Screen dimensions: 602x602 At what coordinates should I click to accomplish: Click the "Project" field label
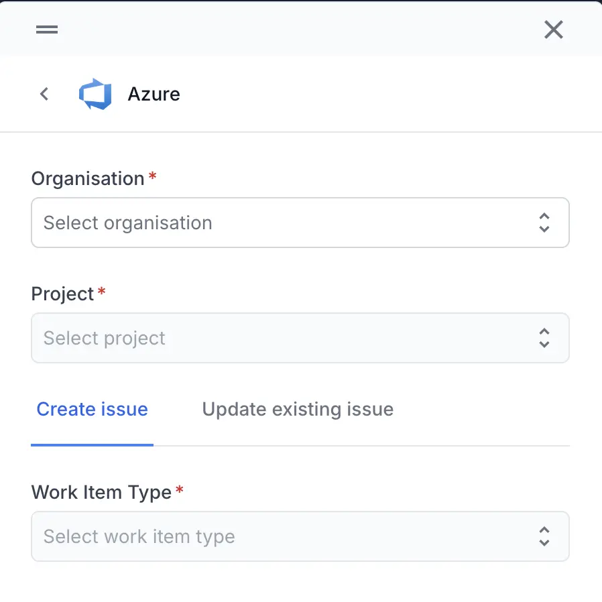pyautogui.click(x=62, y=294)
